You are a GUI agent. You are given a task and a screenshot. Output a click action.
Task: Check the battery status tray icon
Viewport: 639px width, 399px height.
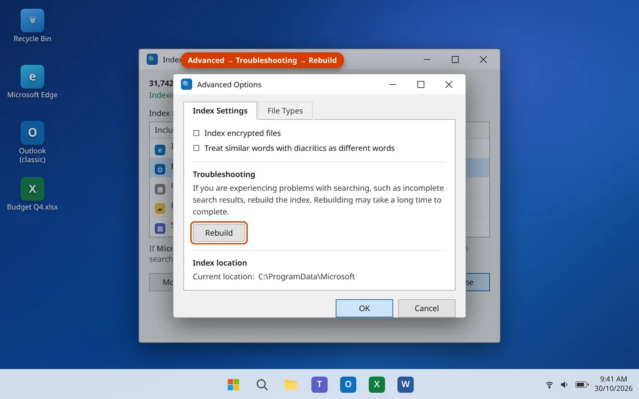coord(582,384)
